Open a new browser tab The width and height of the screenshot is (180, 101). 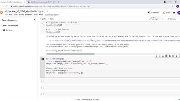(58, 2)
